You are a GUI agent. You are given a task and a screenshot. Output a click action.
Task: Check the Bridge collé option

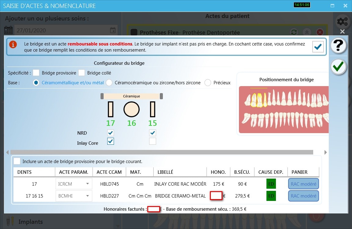coord(82,73)
